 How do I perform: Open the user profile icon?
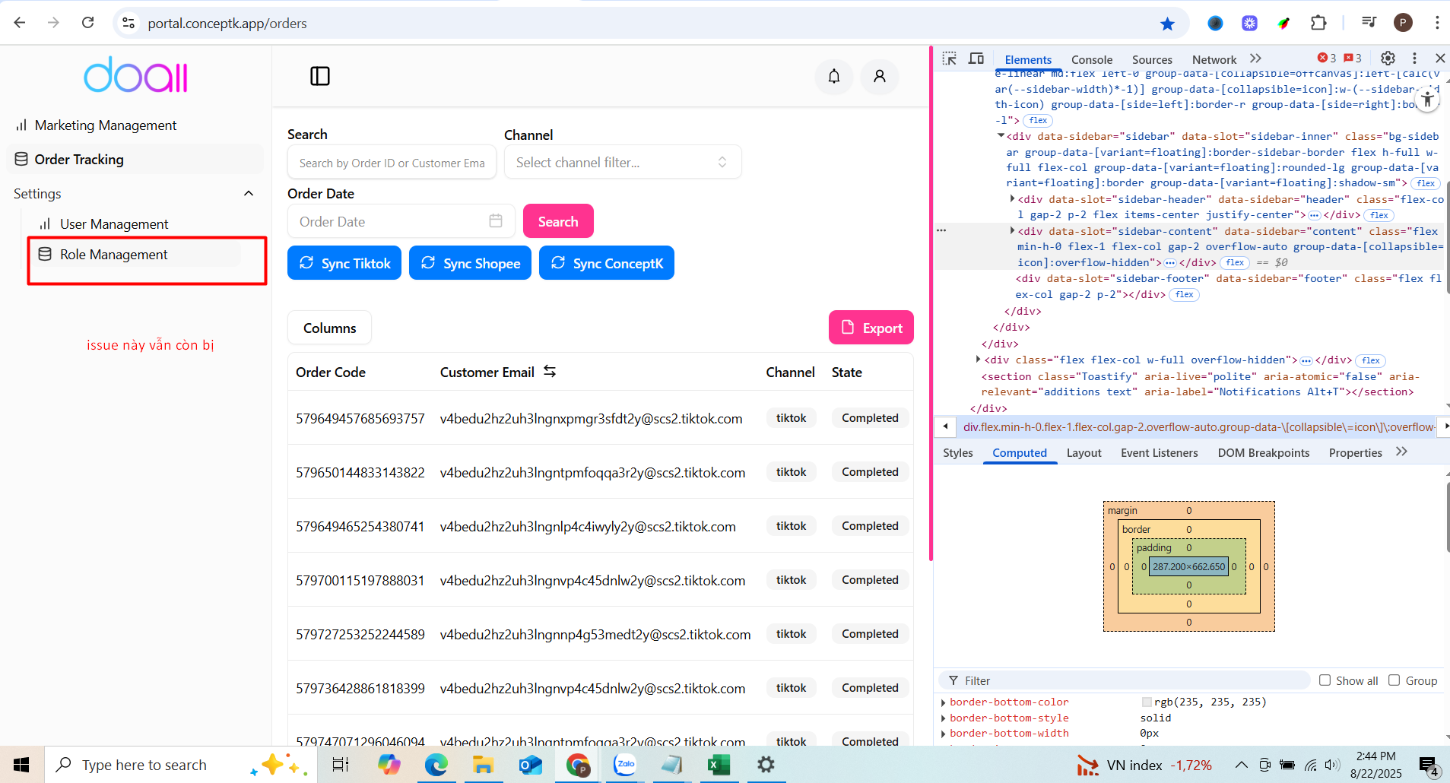[x=880, y=76]
